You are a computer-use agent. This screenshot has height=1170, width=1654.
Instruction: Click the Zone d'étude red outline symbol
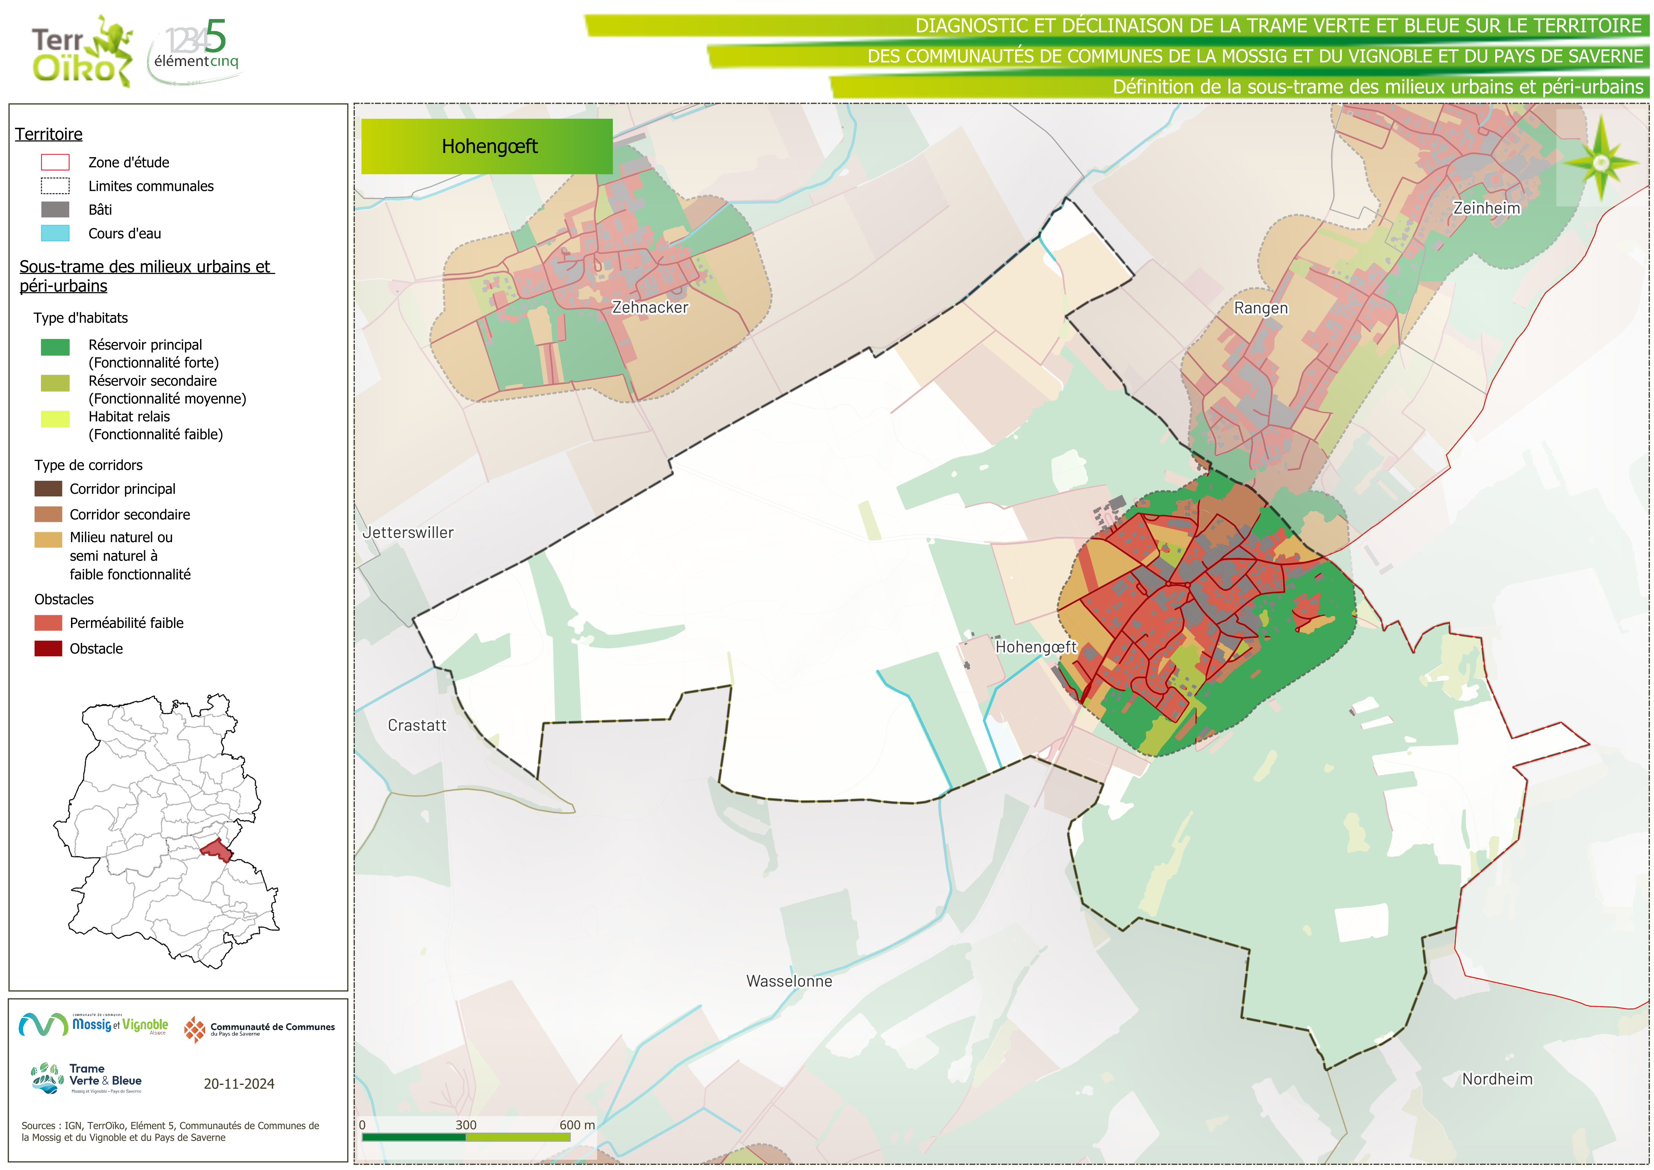pos(55,162)
